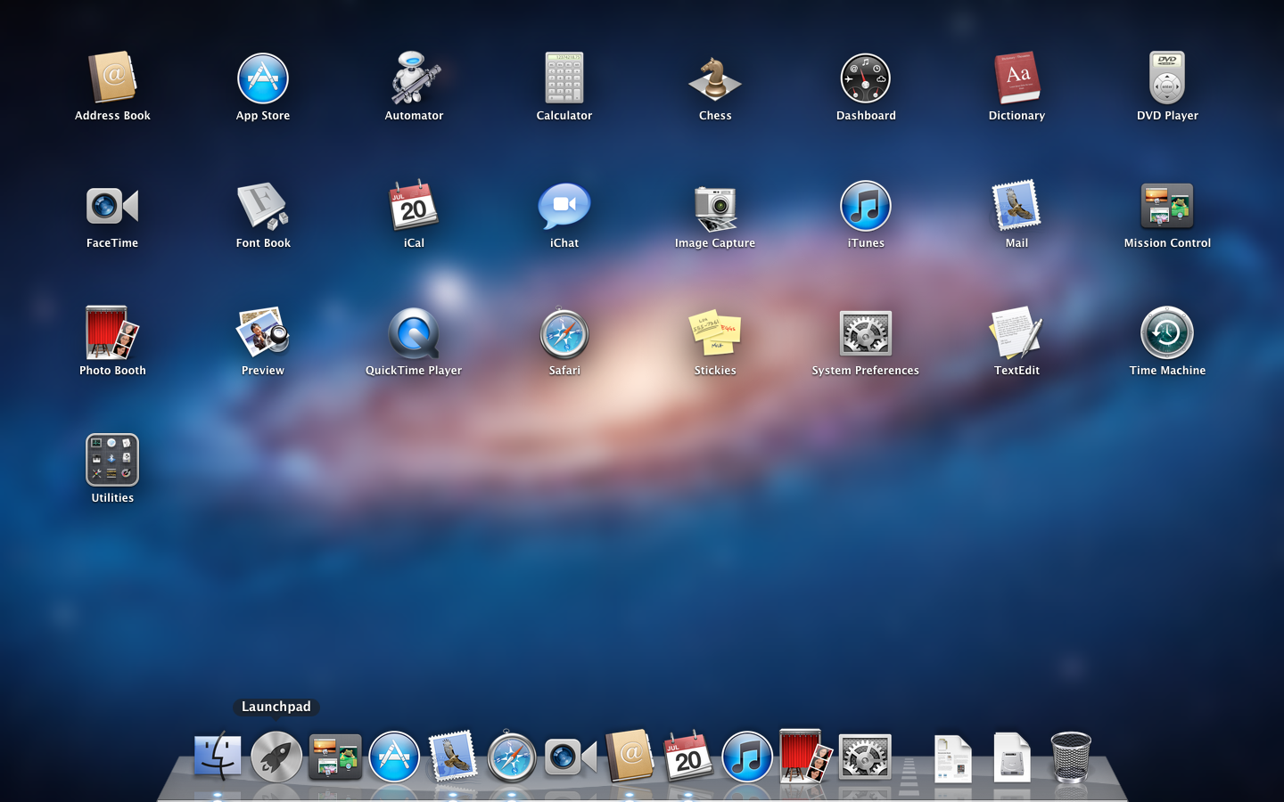
Task: Launch App Store from the Launchpad grid
Action: [263, 78]
